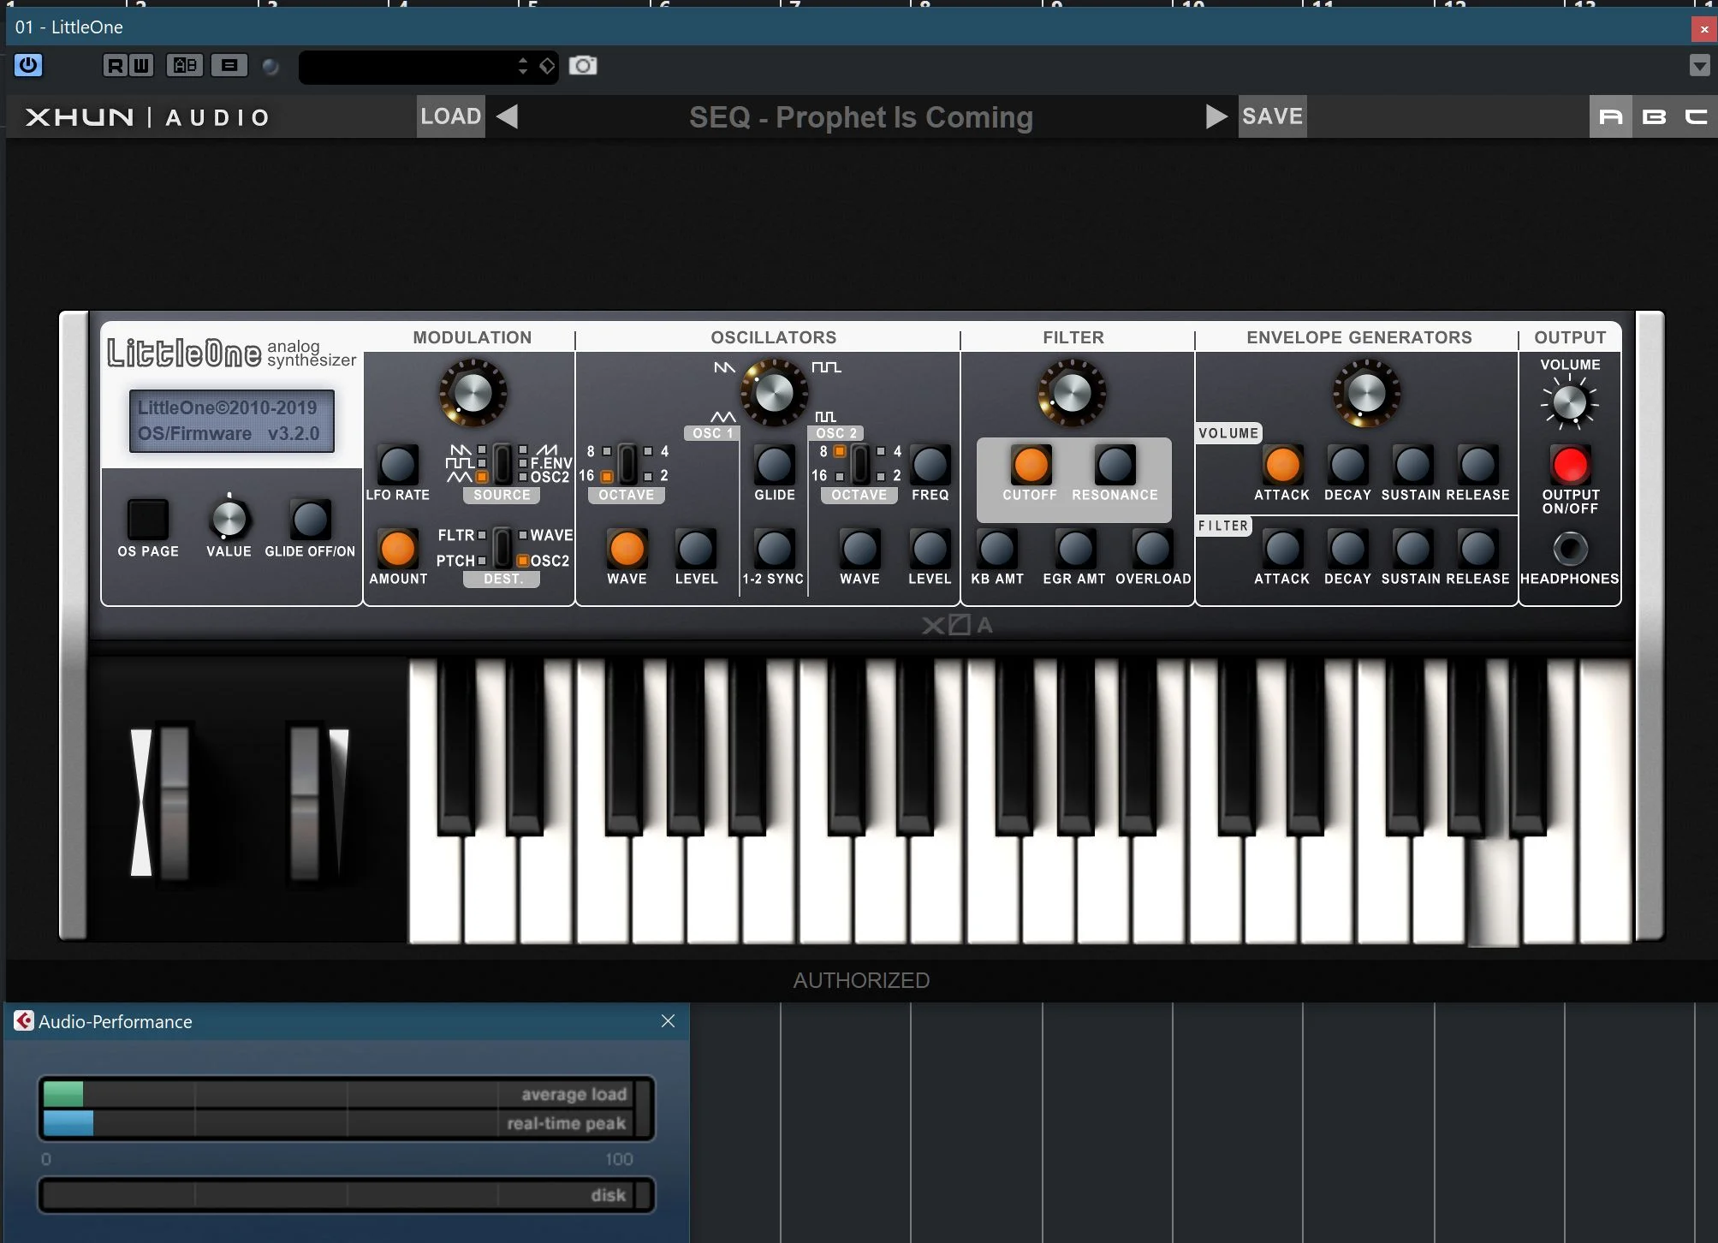Image resolution: width=1718 pixels, height=1243 pixels.
Task: Close the Audio-Performance window
Action: pos(669,1021)
